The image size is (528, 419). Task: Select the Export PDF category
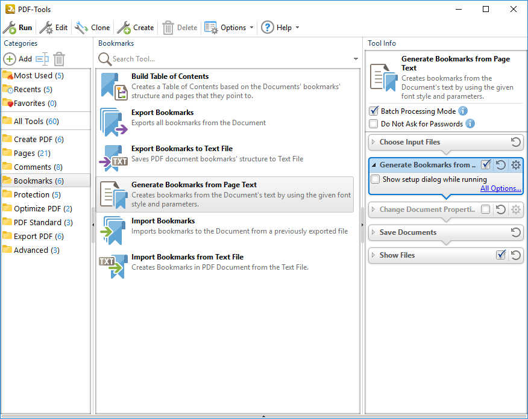46,236
